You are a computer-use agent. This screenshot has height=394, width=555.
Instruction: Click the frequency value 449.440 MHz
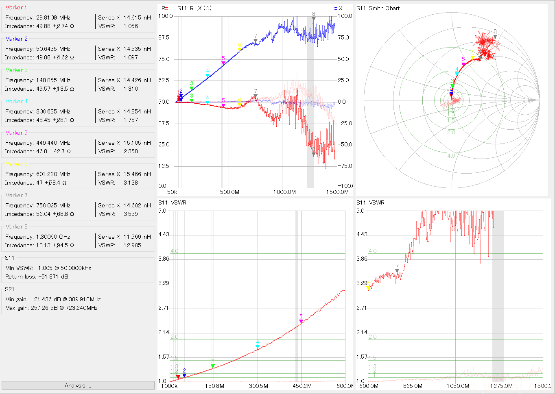click(53, 143)
